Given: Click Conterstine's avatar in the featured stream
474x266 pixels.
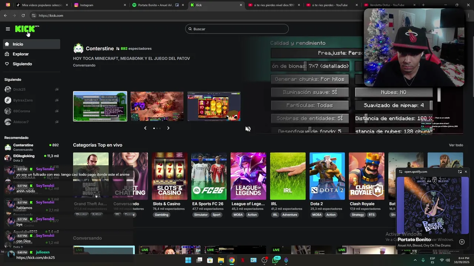Looking at the screenshot, I should coord(79,48).
